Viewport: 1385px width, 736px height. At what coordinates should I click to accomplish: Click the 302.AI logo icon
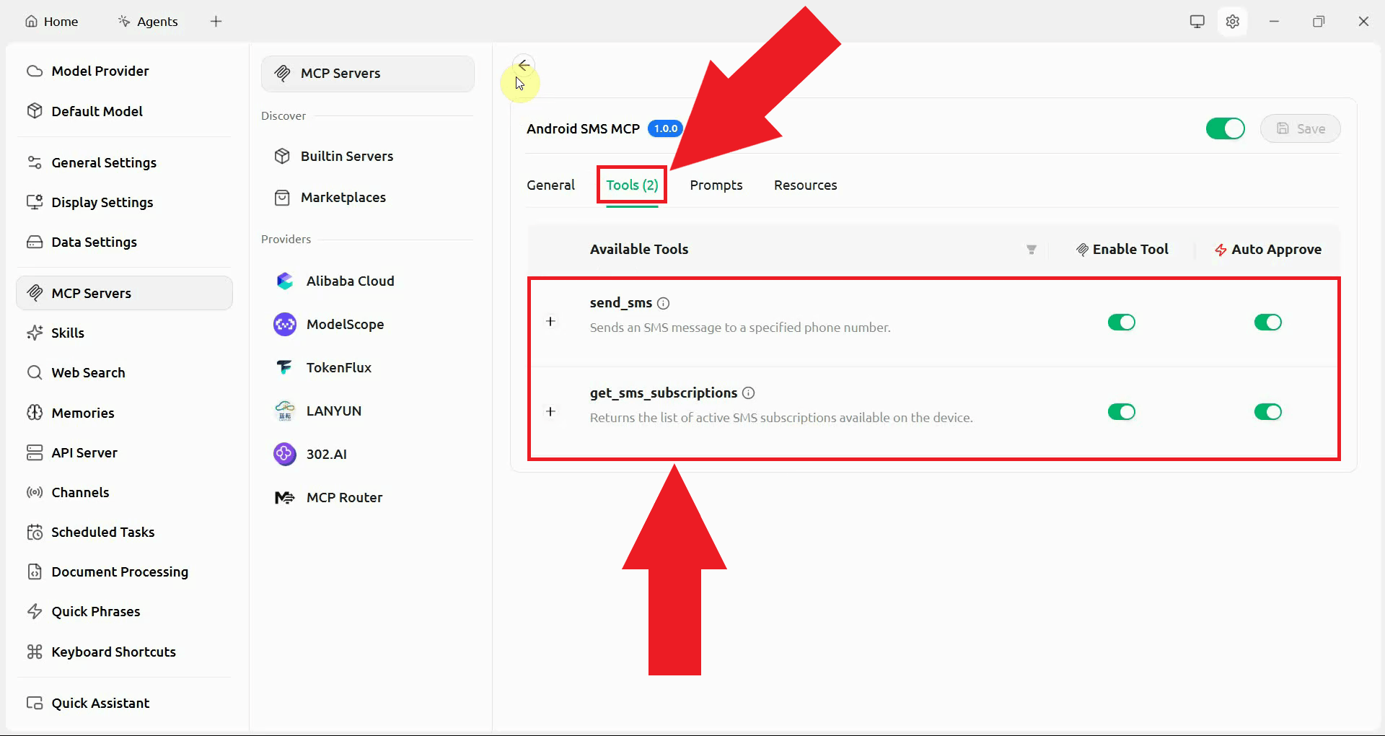pos(285,454)
